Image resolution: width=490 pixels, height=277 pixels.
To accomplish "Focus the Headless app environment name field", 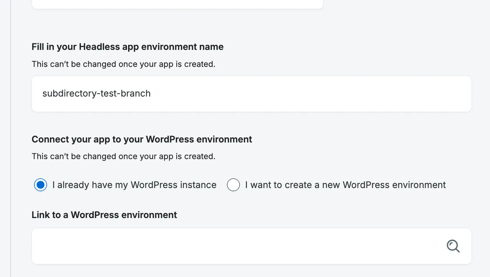I will pyautogui.click(x=252, y=94).
